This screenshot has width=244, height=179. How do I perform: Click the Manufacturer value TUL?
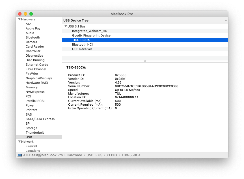pyautogui.click(x=118, y=93)
